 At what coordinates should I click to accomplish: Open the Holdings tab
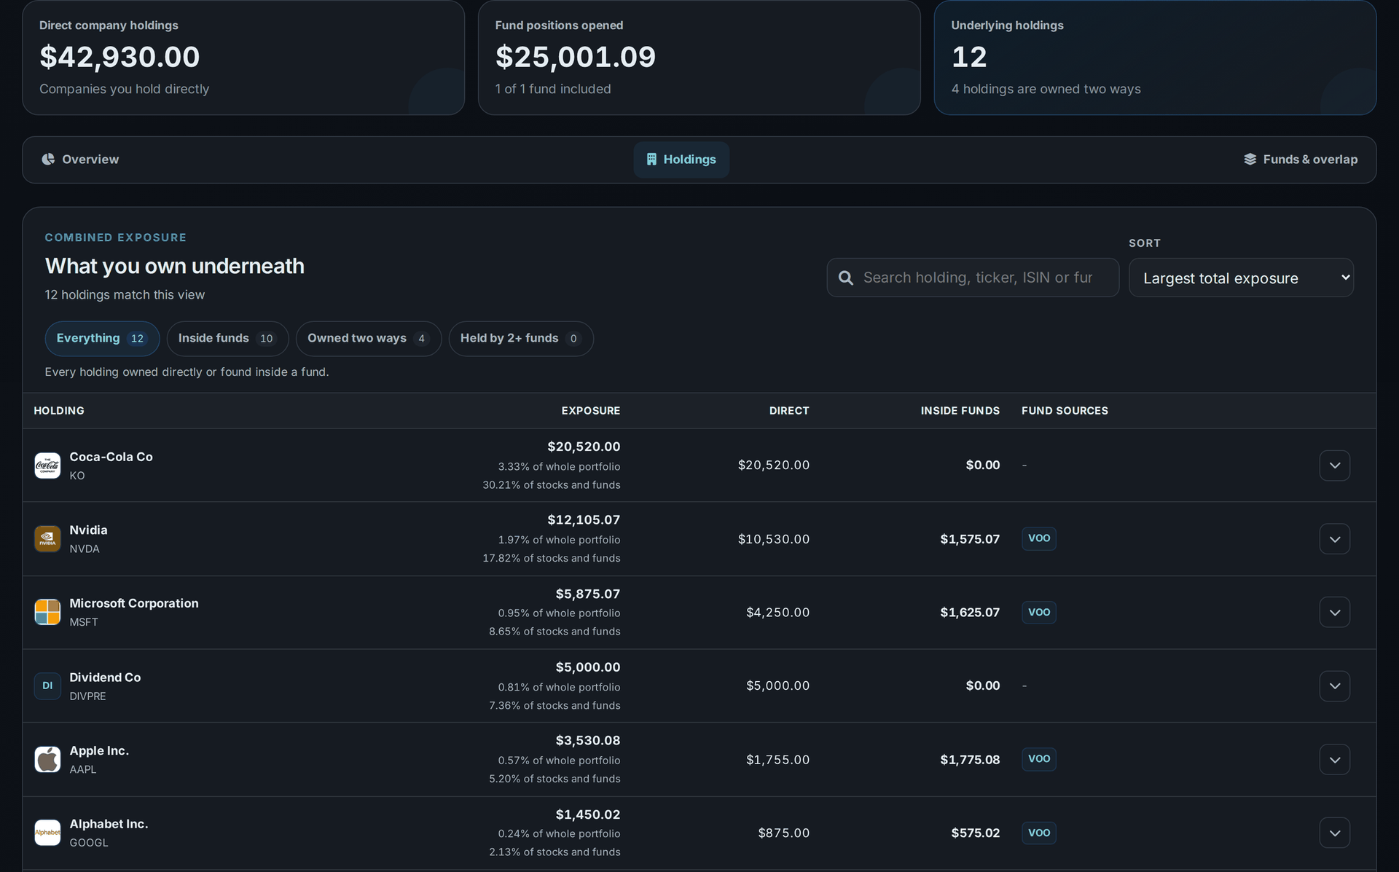pos(681,160)
